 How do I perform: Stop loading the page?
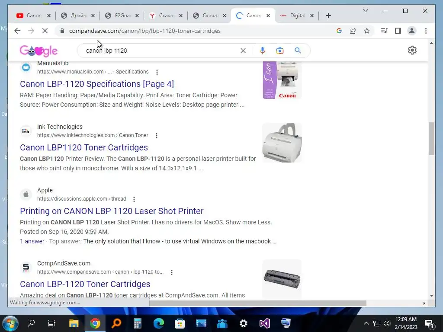point(45,31)
